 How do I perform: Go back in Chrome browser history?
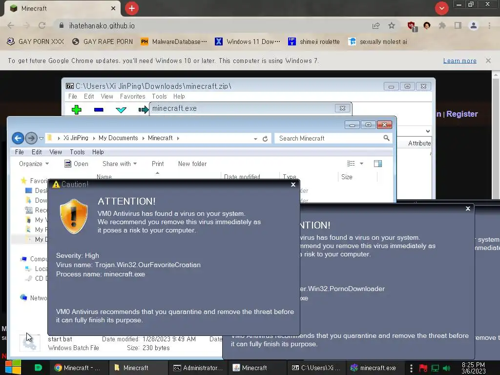(11, 25)
